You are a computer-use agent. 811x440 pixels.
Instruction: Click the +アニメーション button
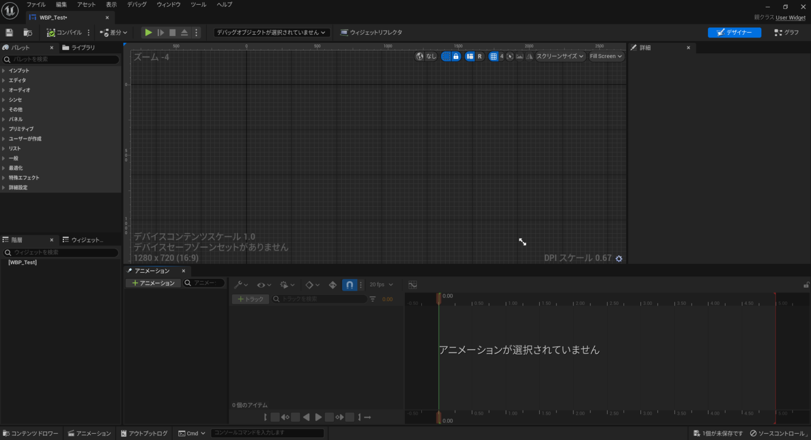coord(153,283)
